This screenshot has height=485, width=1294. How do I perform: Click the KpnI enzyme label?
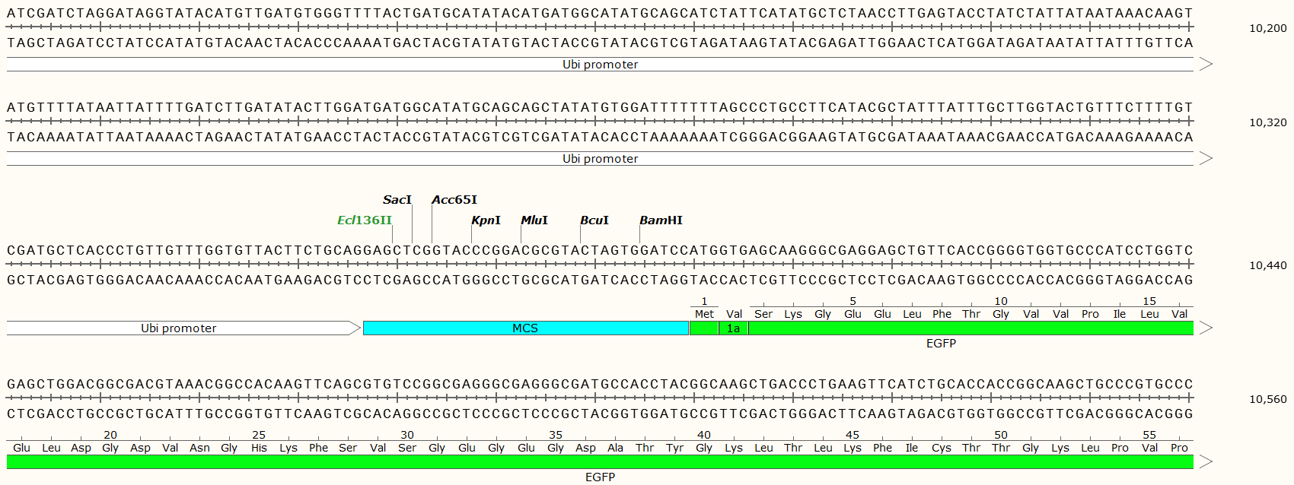[x=486, y=220]
